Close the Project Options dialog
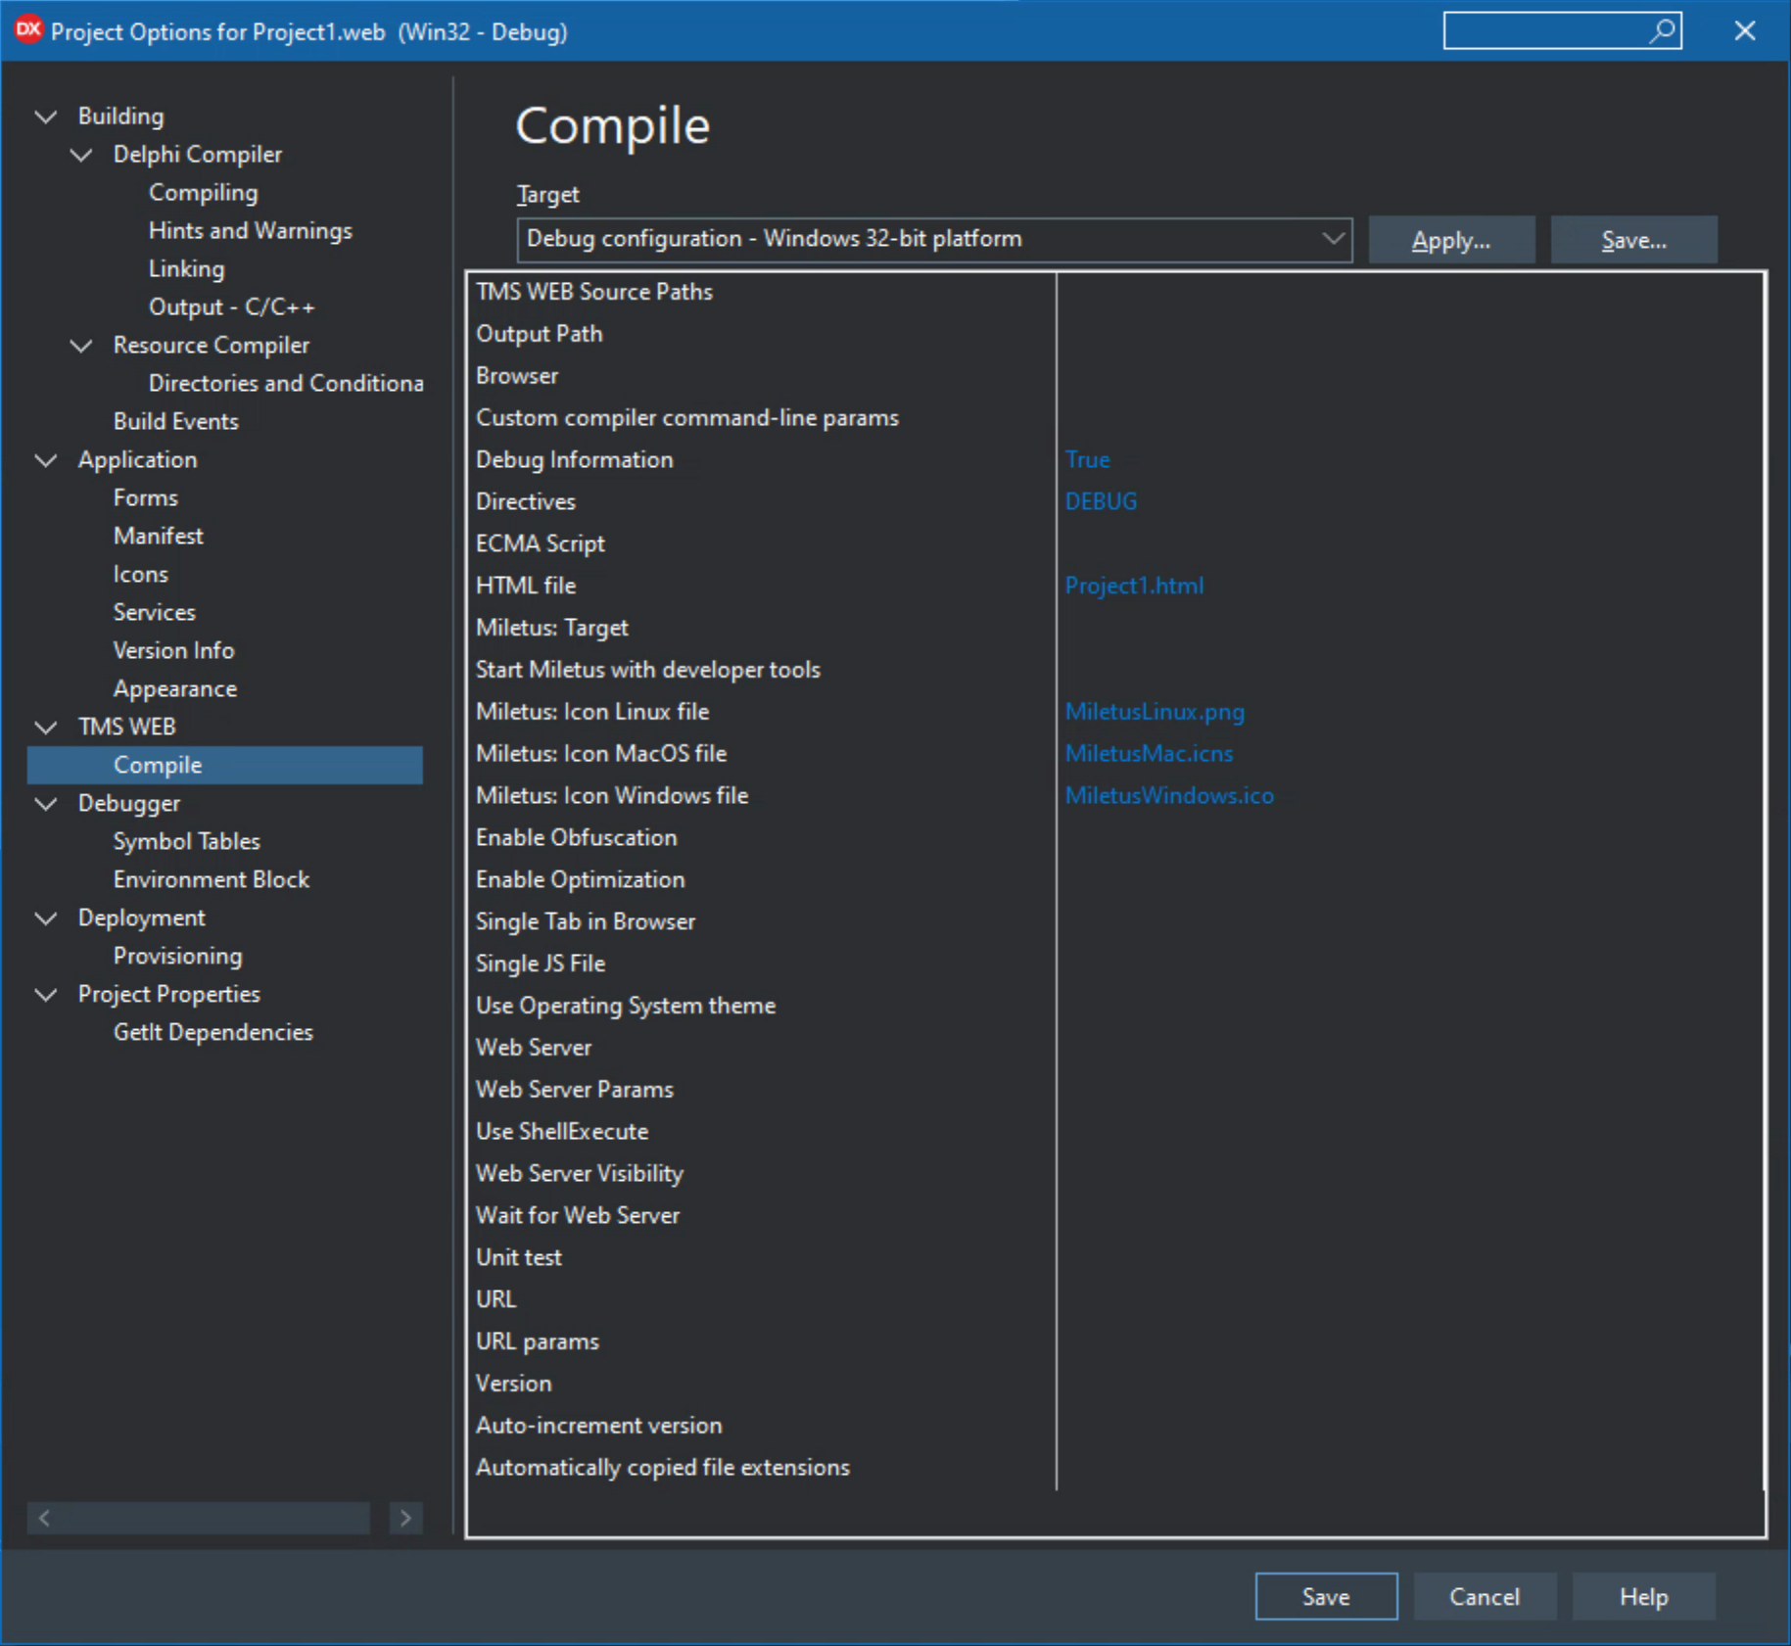Screen dimensions: 1791x1646 (1745, 31)
